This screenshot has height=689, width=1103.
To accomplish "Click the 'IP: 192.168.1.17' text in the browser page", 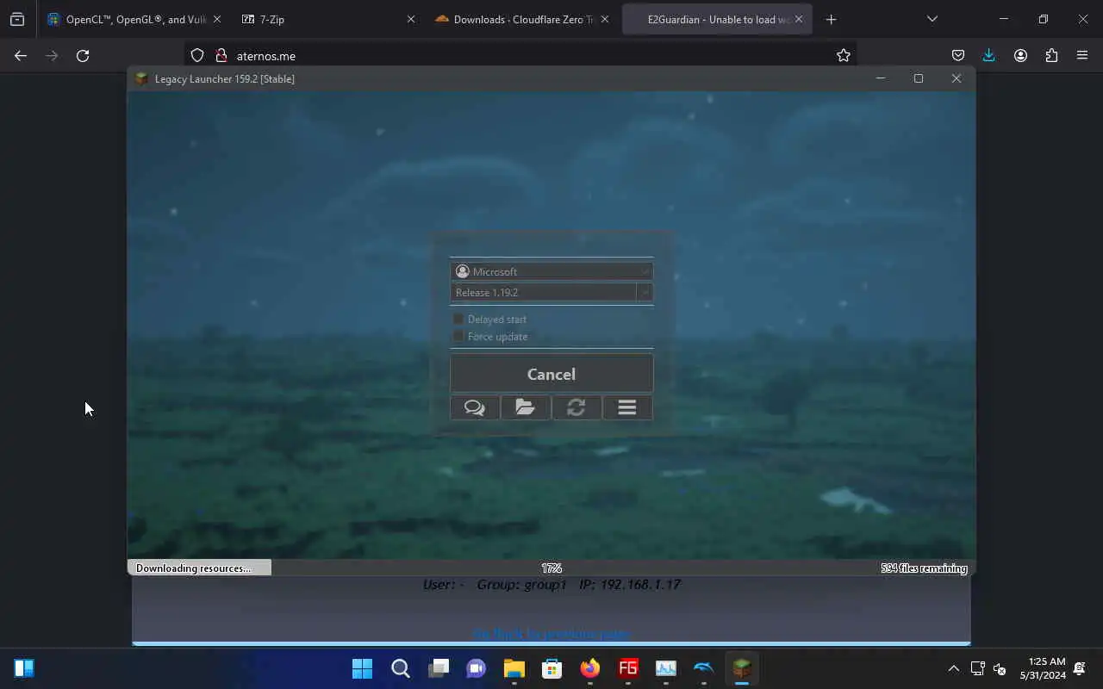I will (x=630, y=584).
